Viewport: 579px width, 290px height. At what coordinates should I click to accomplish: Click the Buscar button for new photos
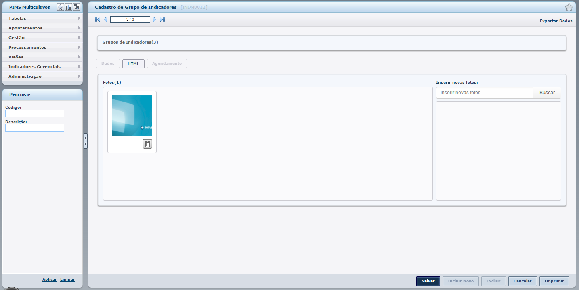pos(547,93)
